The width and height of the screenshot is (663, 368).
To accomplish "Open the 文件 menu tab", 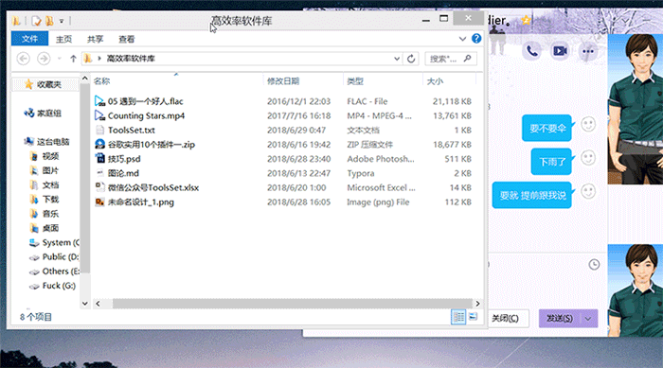I will coord(29,39).
